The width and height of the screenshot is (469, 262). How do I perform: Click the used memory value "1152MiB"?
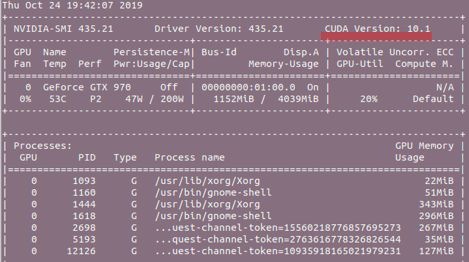(234, 99)
